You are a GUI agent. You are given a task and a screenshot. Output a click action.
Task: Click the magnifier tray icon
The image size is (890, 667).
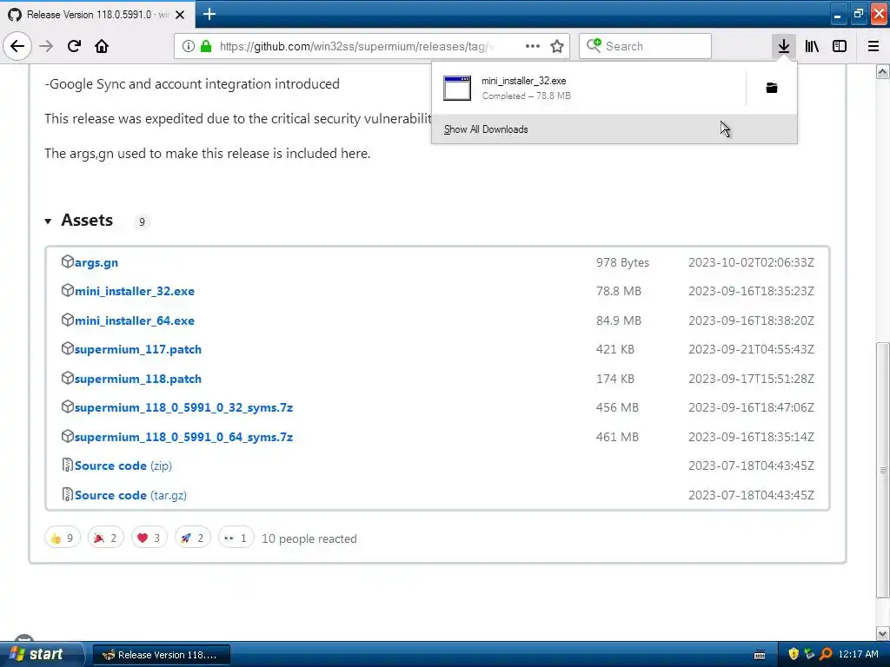point(826,654)
